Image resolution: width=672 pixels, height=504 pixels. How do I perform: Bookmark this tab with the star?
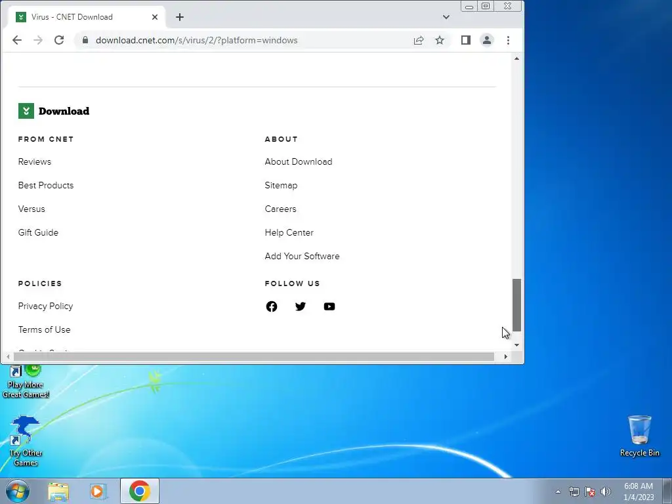(x=440, y=40)
